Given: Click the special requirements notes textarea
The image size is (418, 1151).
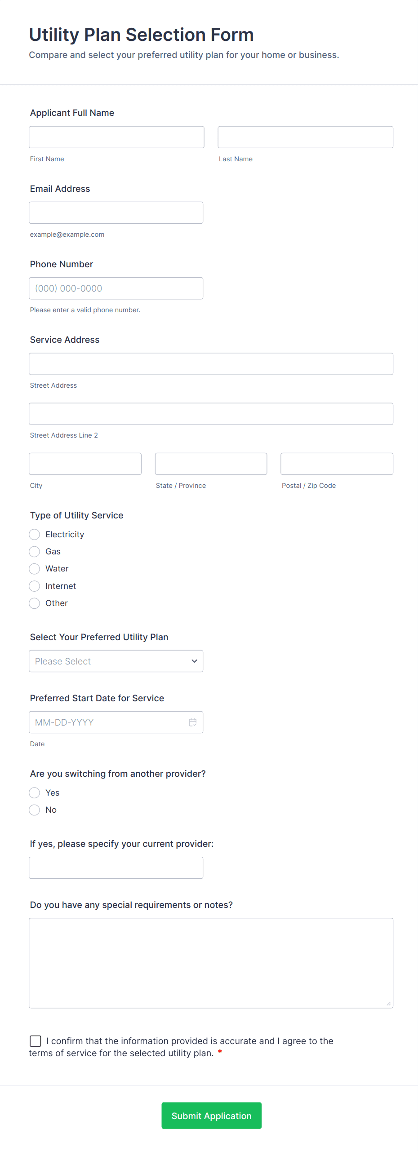Looking at the screenshot, I should (211, 963).
